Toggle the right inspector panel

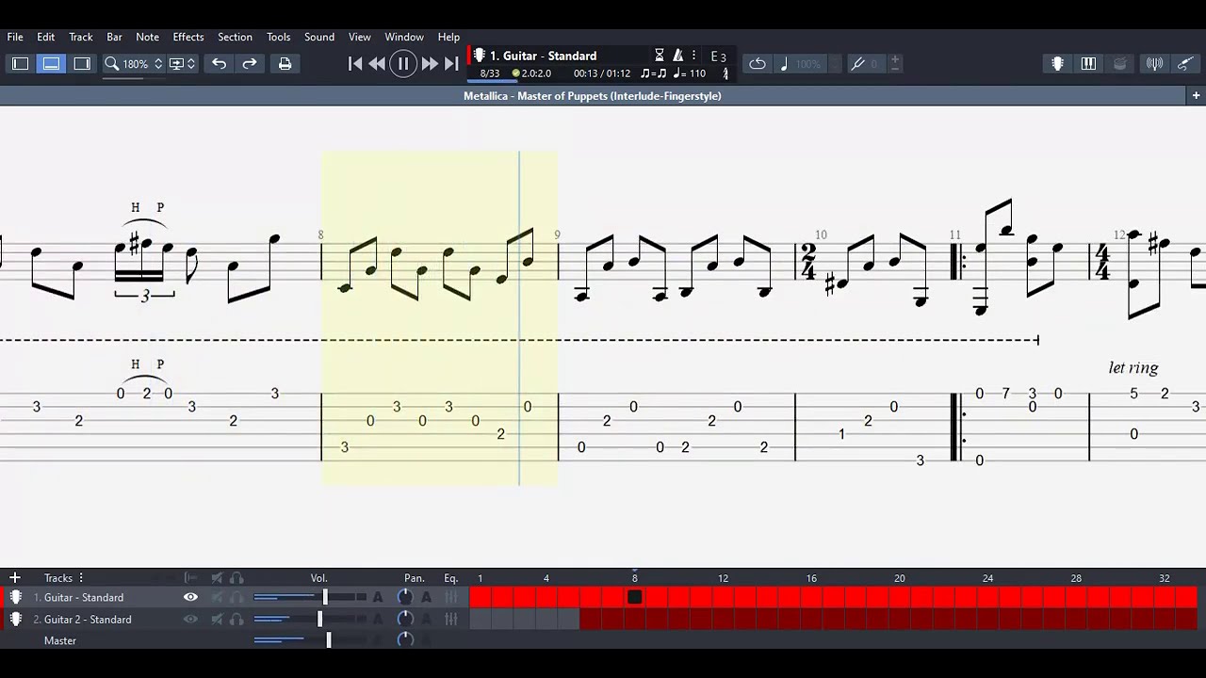[82, 64]
